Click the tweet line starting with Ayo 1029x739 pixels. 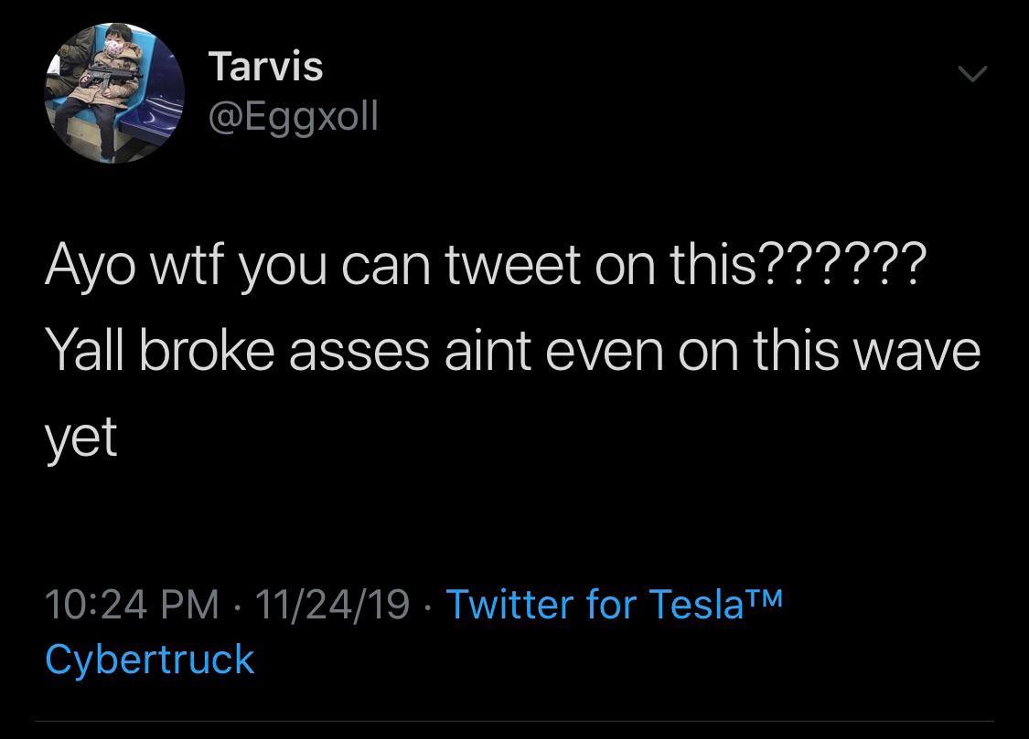point(485,264)
